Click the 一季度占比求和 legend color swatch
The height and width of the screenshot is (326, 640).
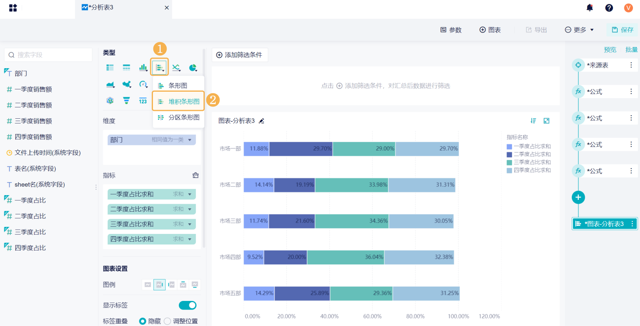point(509,147)
